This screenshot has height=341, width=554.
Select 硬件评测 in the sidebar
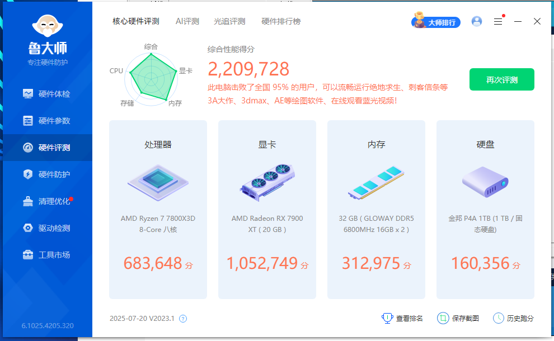pos(48,148)
